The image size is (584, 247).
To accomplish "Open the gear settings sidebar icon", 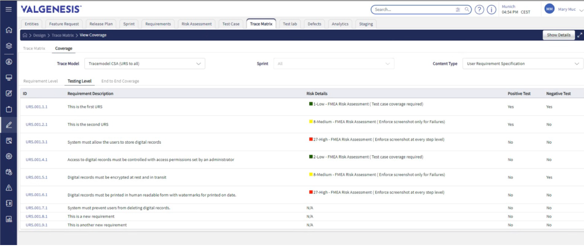I will click(8, 156).
